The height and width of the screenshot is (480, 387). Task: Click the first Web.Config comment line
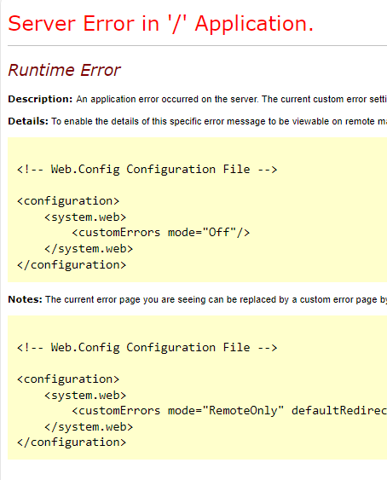tap(147, 170)
